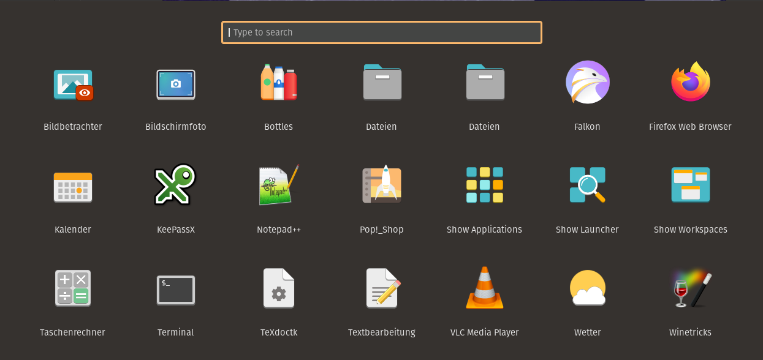Launch the Textbearbeitung text editor
The image size is (763, 360).
click(x=383, y=288)
